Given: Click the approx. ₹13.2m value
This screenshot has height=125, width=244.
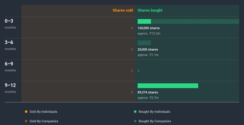Looking at the screenshot, I should point(149,33).
